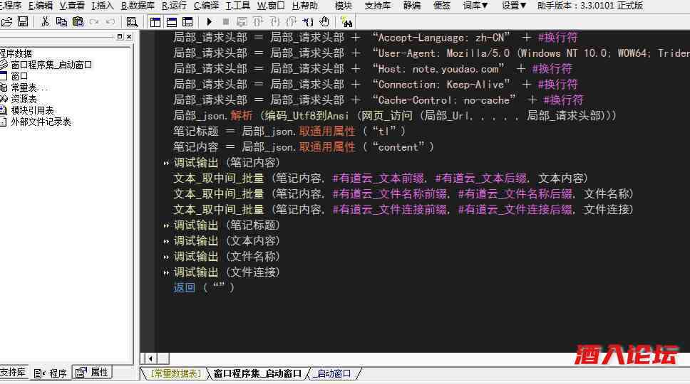Click the hand icon in debug toolbar

click(324, 22)
